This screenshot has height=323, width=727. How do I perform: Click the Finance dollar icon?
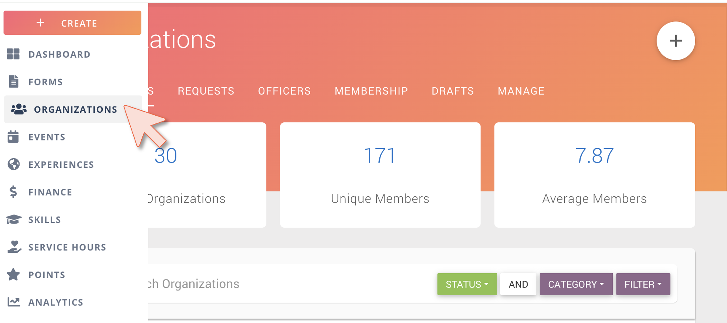[13, 192]
